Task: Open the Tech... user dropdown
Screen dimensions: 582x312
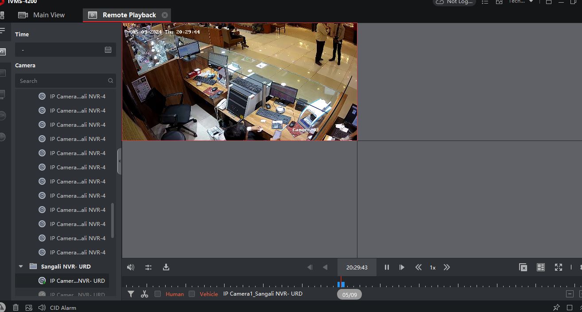Action: tap(521, 2)
